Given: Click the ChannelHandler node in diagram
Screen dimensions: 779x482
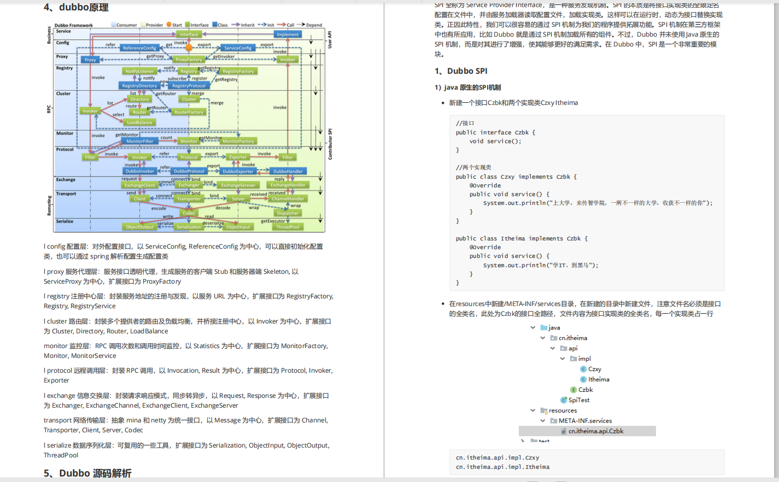Looking at the screenshot, I should coord(288,199).
